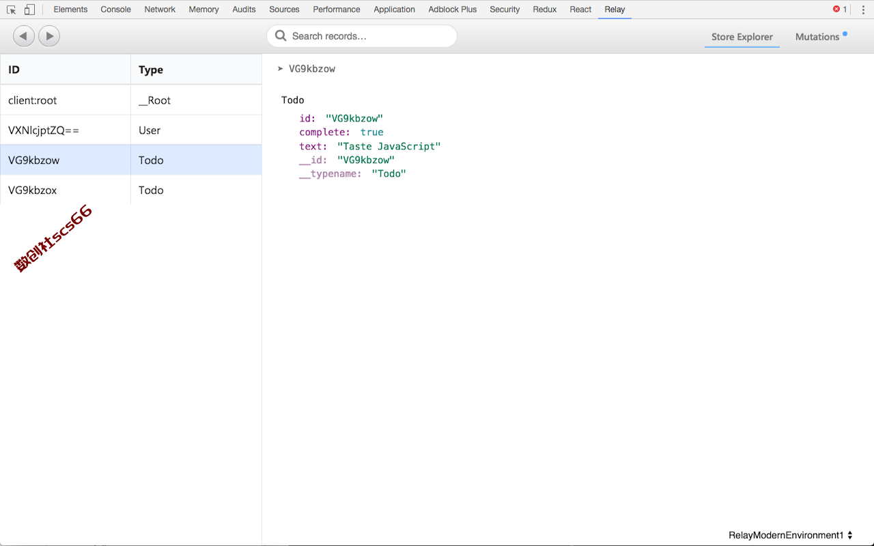Select the VG9kbzow record row
Screen dimensions: 874x546
pos(130,160)
